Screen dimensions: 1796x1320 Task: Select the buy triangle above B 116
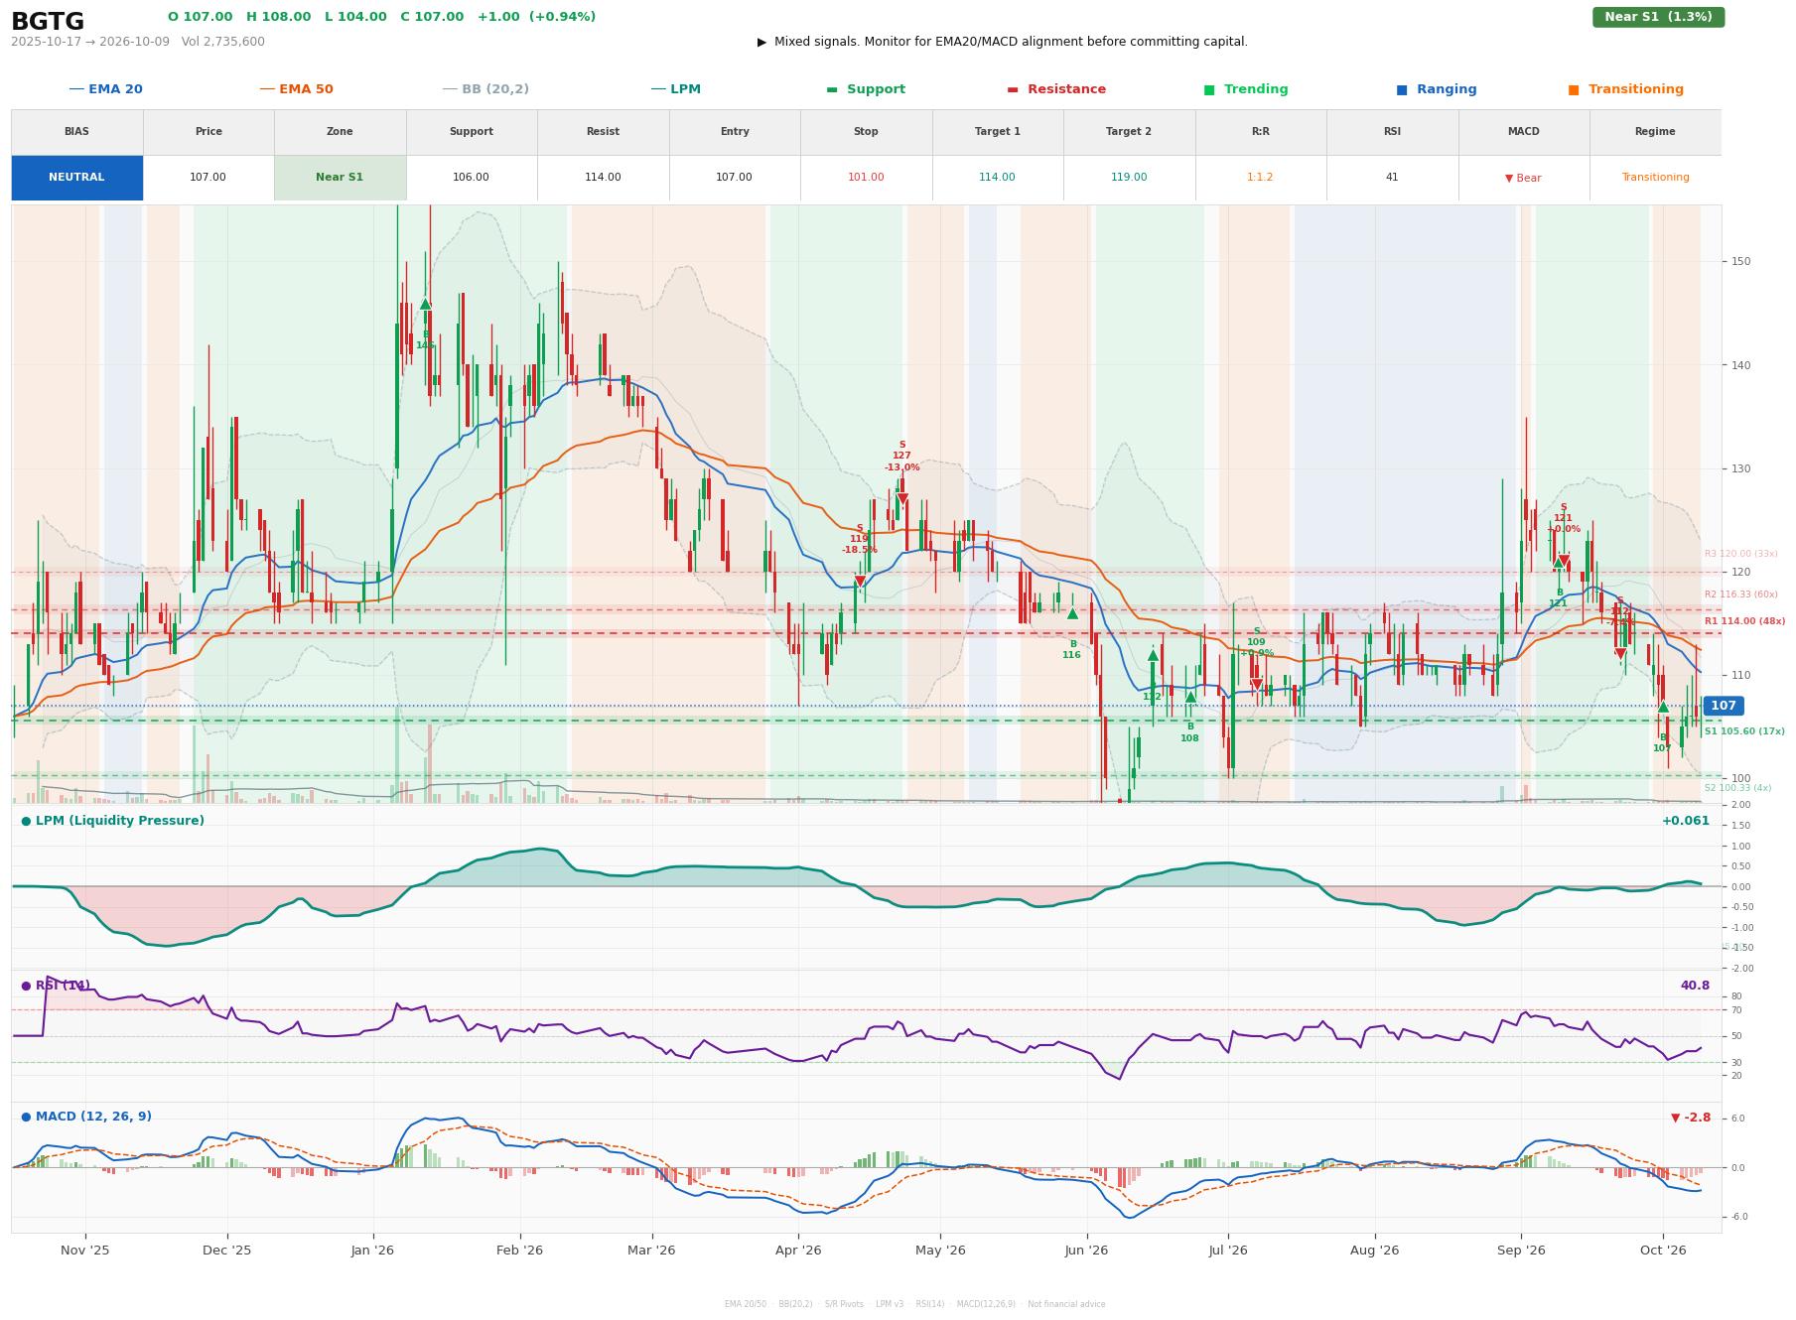tap(1072, 614)
